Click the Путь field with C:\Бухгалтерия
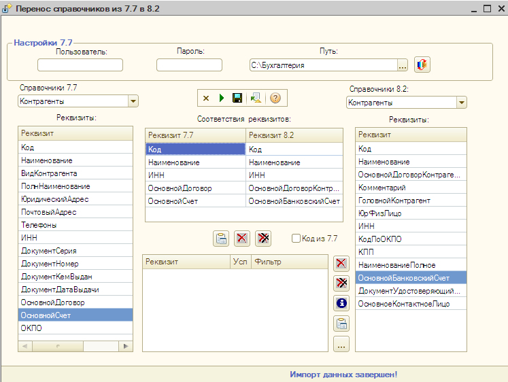This screenshot has height=382, width=508. [323, 65]
